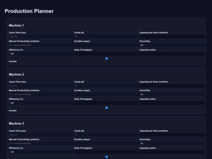
Task: Click Machine 3 Cycle Time input
Action: tap(41, 135)
